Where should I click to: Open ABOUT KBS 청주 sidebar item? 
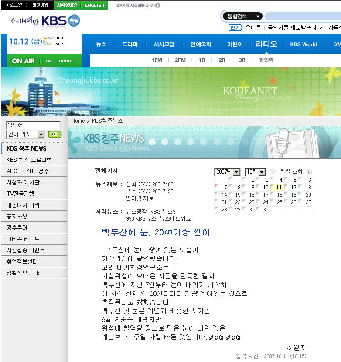coord(34,171)
